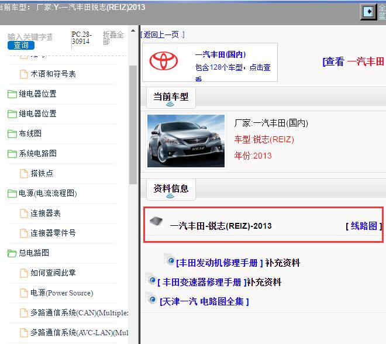Open the 线路图 link
Screen dimensions: 386x344
point(364,226)
